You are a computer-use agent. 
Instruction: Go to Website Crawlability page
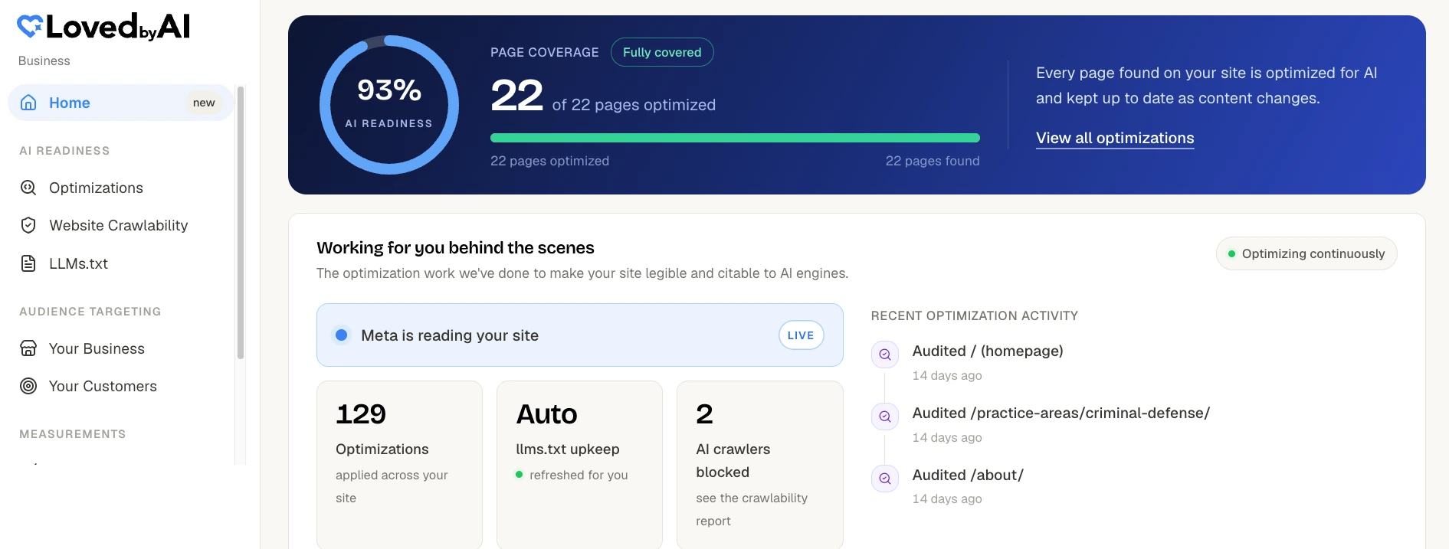(x=120, y=225)
